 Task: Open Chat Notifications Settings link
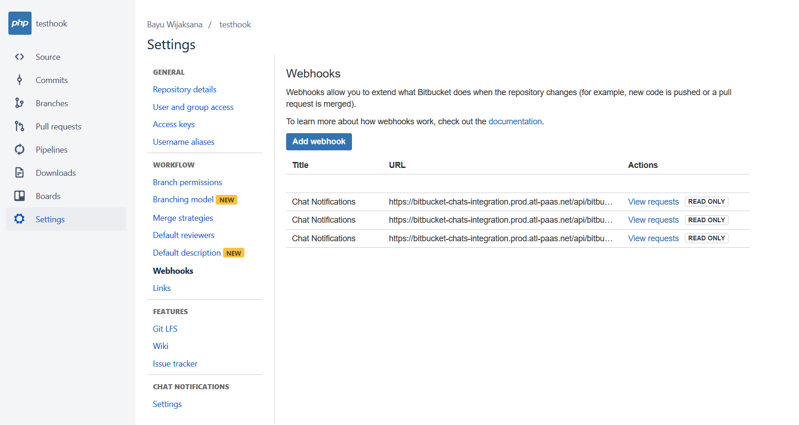coord(167,404)
